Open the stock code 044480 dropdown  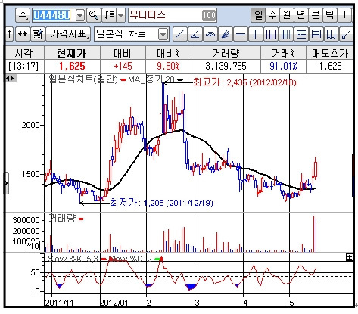point(79,16)
